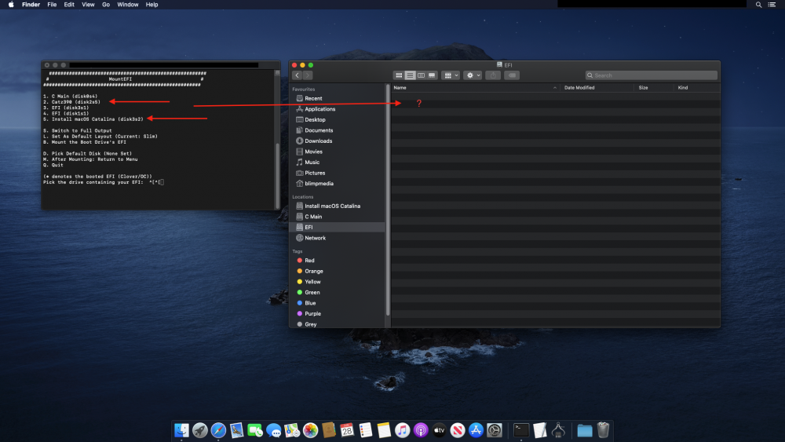
Task: Sort by the Name column header
Action: pyautogui.click(x=475, y=88)
